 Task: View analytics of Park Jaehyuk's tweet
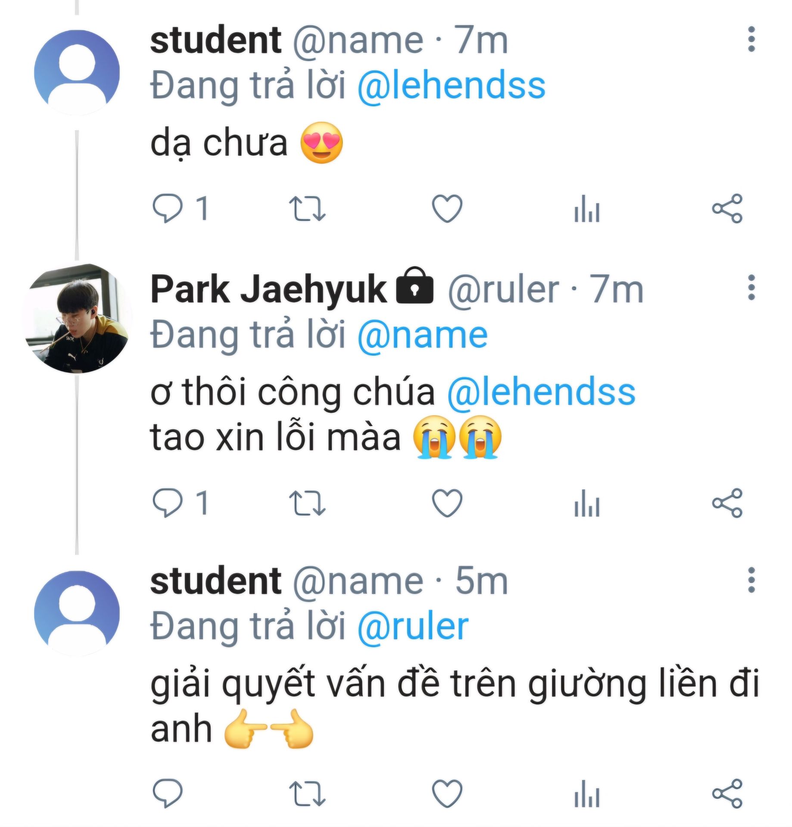click(587, 503)
